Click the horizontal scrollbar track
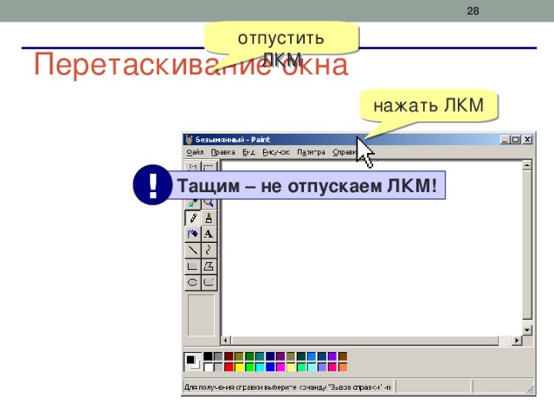The image size is (554, 415). click(371, 341)
